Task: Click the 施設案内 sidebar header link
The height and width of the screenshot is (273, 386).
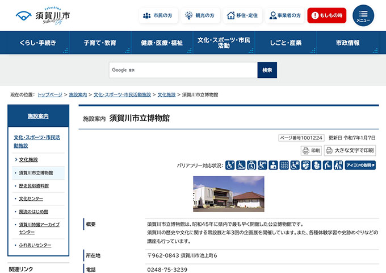Action: coord(38,116)
